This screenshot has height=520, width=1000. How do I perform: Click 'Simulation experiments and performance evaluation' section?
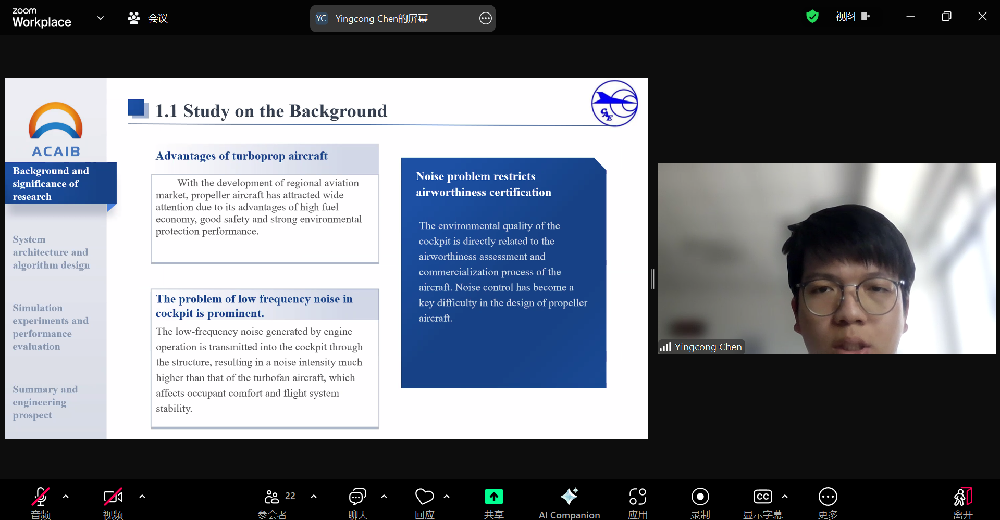51,327
